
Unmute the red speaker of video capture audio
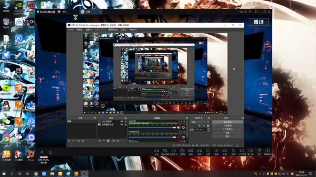(179, 137)
